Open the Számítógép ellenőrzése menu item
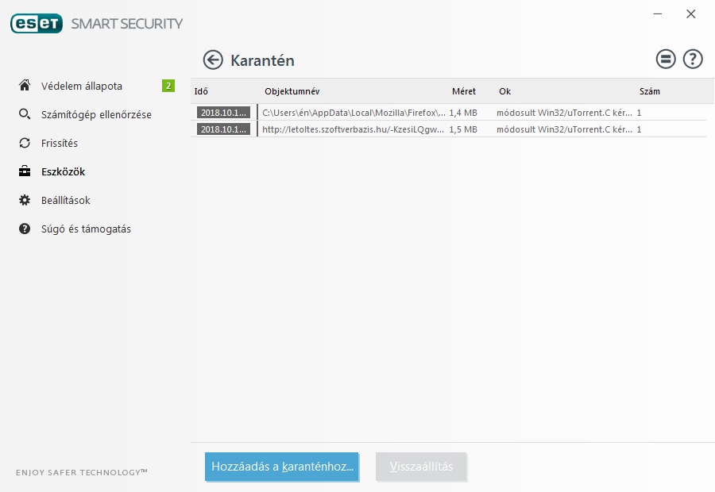The width and height of the screenshot is (715, 492). tap(96, 114)
